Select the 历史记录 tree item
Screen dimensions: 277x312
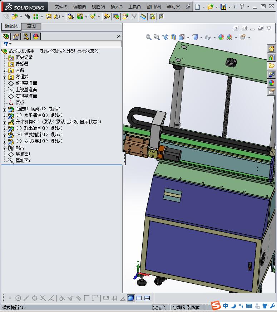point(24,58)
